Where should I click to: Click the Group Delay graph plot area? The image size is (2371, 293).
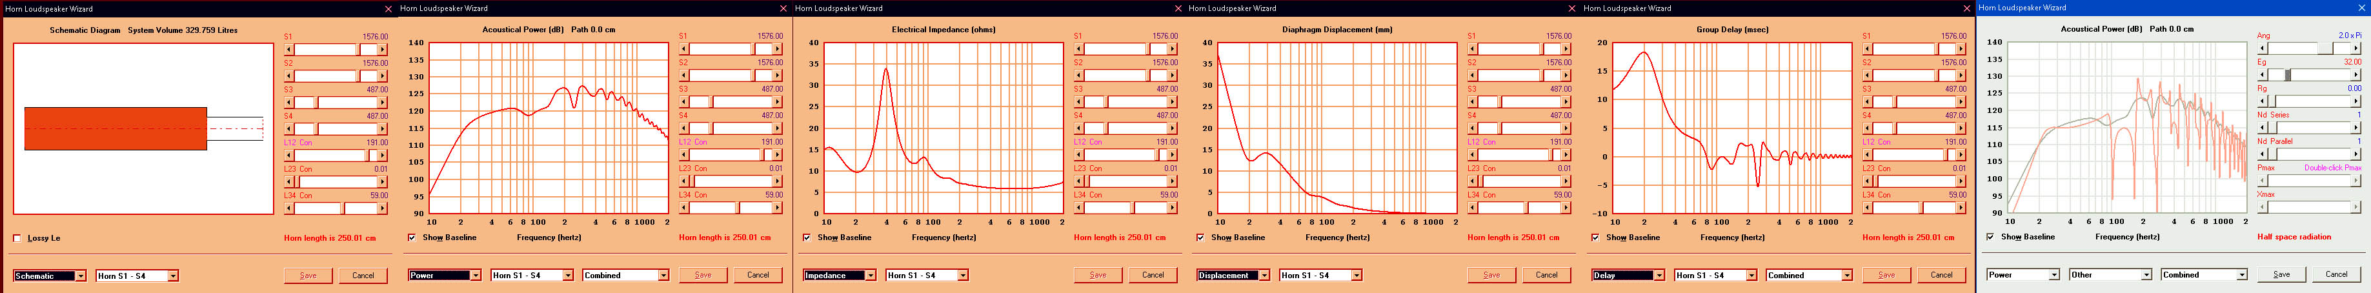tap(1732, 128)
